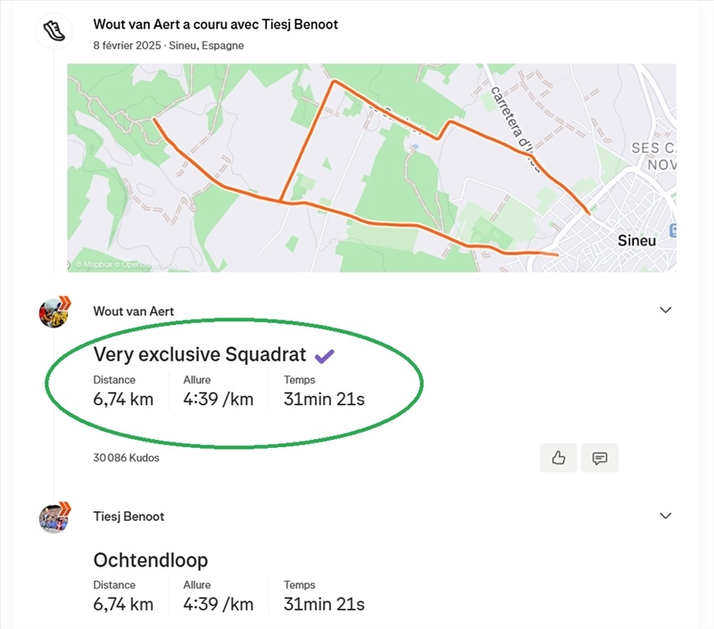Click the blue marker icon near Sineu
The width and height of the screenshot is (714, 629).
click(x=672, y=230)
